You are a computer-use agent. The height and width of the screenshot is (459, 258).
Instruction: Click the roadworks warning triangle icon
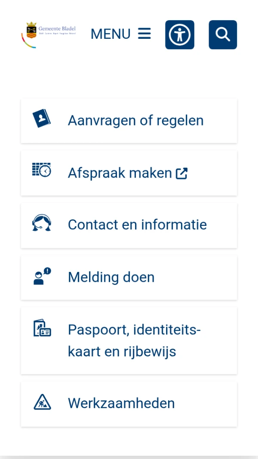coord(41,403)
